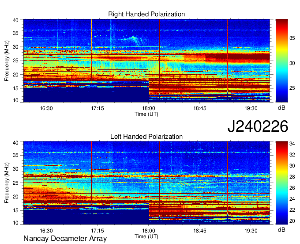Click the 18:45 time tick on Right Handed plot
The width and height of the screenshot is (300, 244).
(200, 108)
